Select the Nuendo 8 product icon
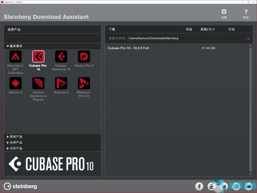Screen dimensions: 257x193 (x=61, y=83)
